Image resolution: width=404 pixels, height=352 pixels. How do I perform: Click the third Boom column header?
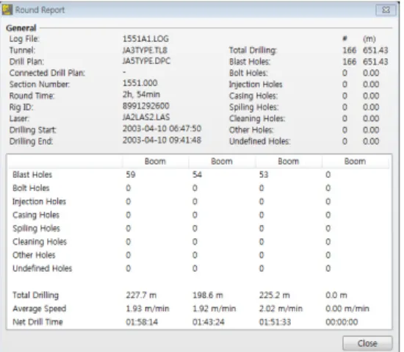[x=289, y=162]
